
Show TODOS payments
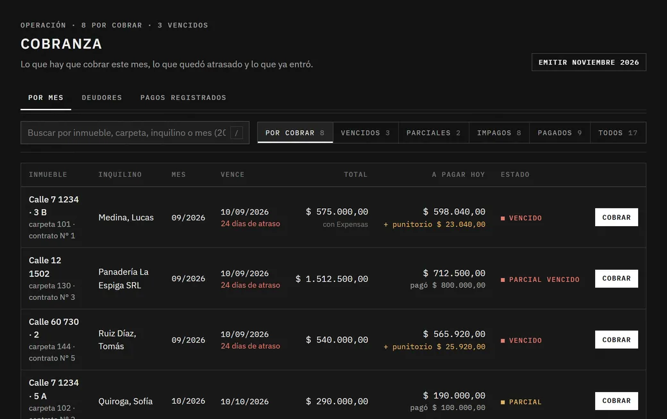click(x=618, y=133)
